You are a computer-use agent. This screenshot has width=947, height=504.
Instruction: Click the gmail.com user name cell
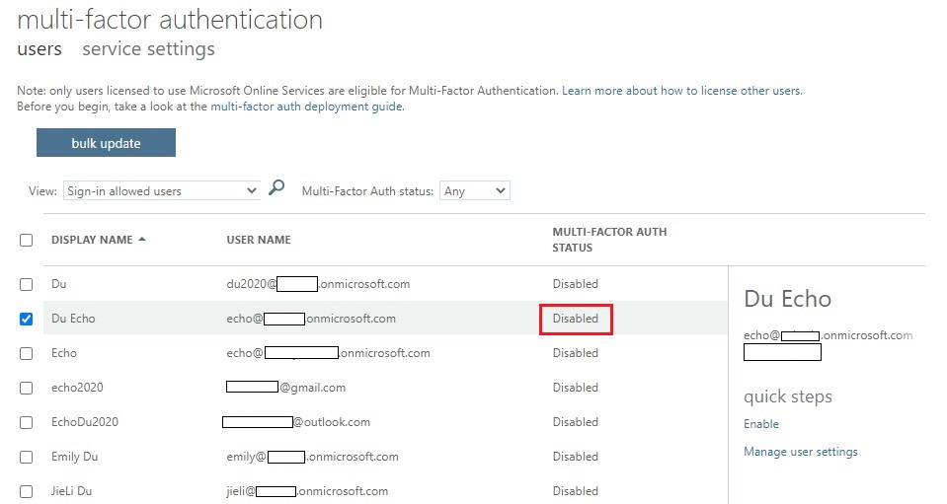285,388
